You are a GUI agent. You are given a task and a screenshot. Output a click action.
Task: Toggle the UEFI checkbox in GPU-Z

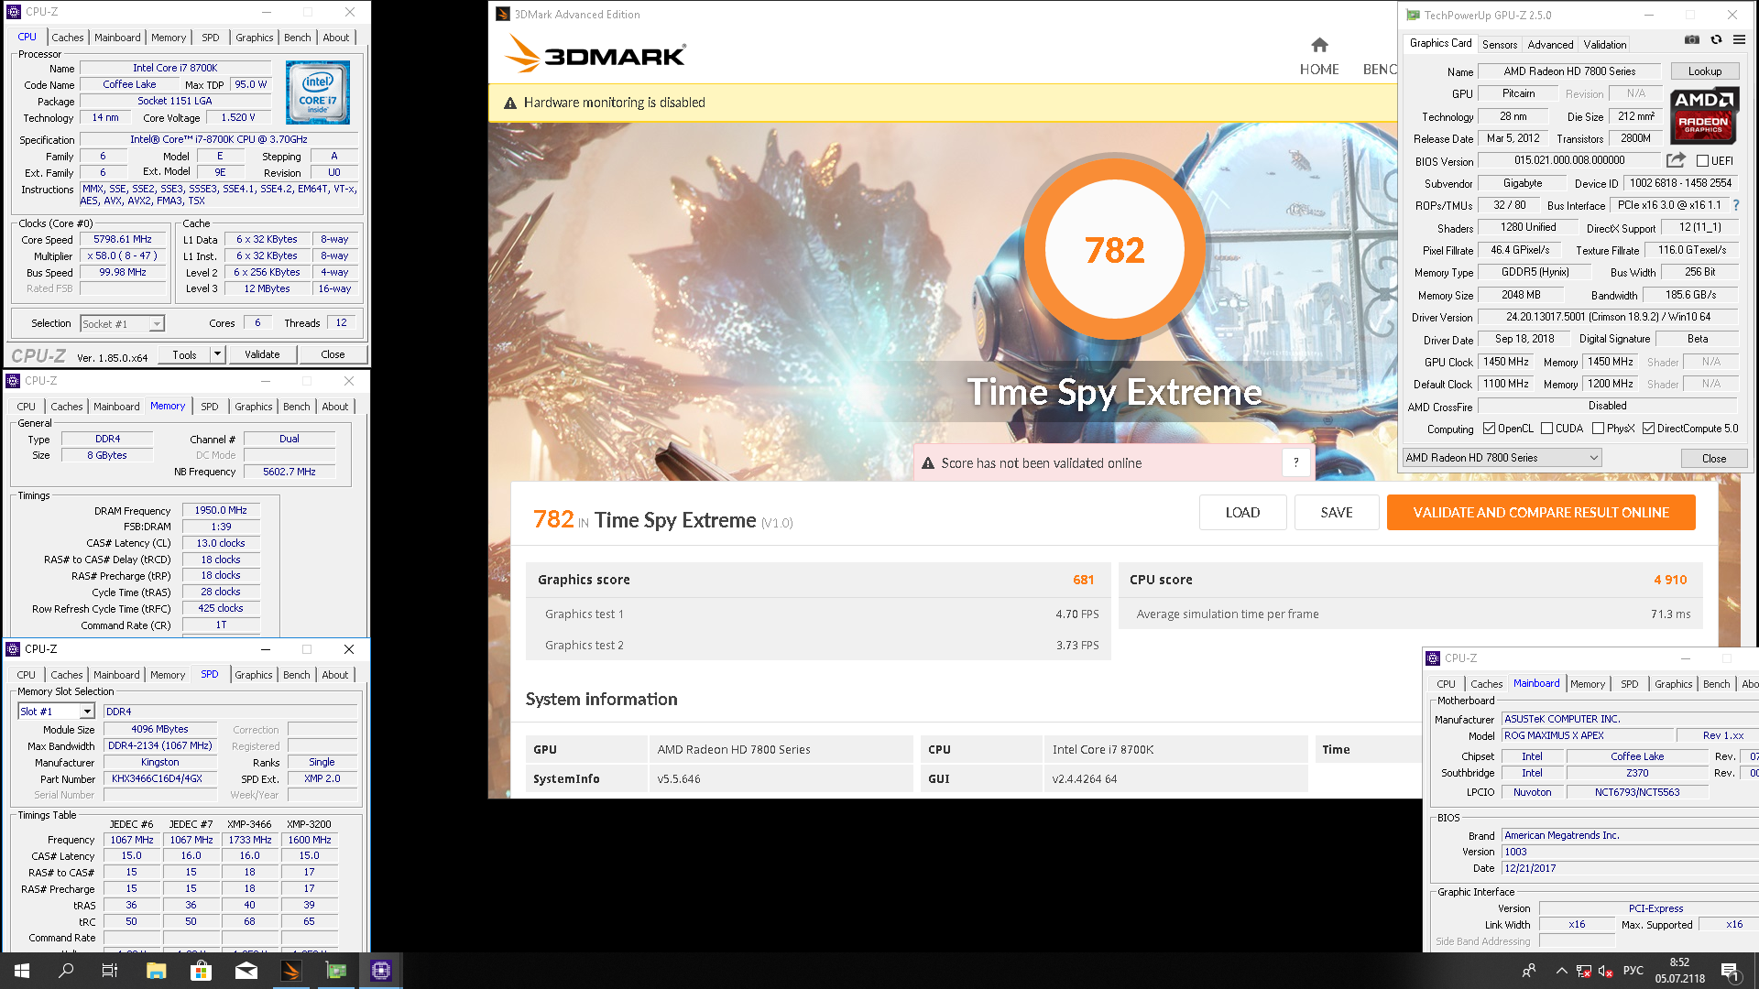tap(1701, 161)
